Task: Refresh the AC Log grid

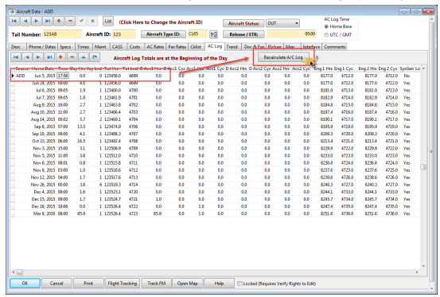Action: 95,57
